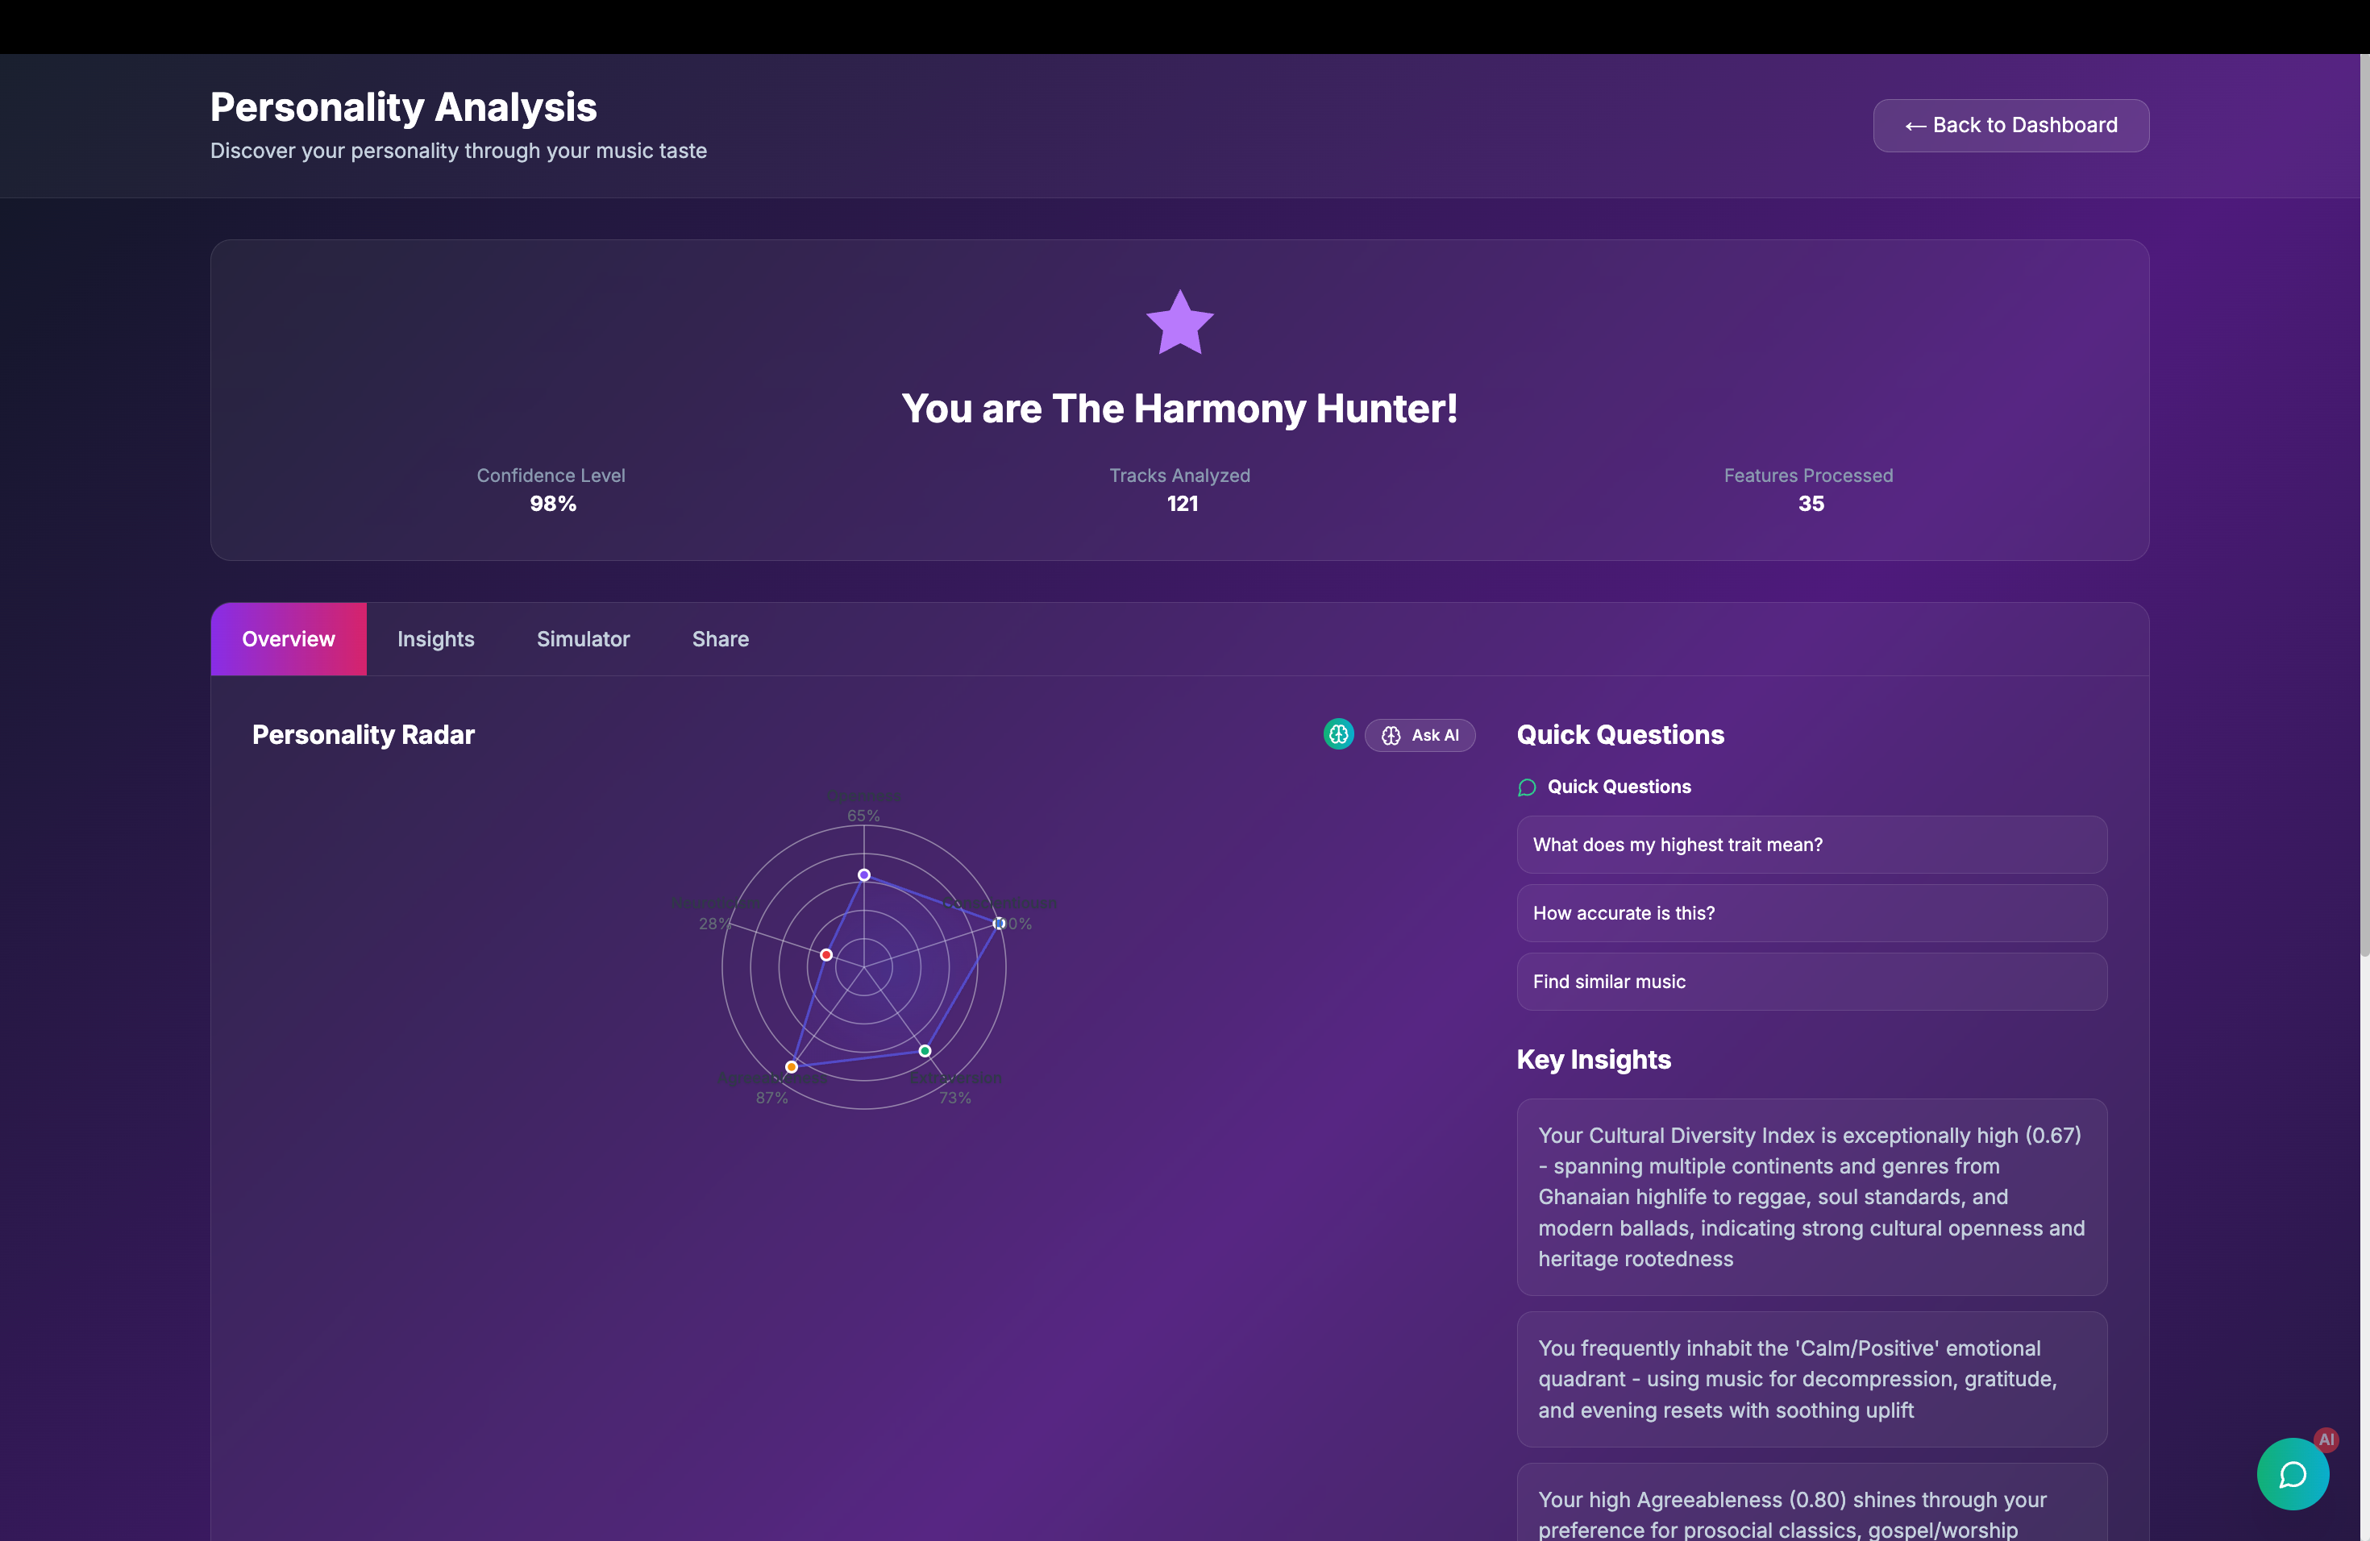Click the Neuroticism point on the radar chart
2370x1541 pixels.
tap(826, 955)
